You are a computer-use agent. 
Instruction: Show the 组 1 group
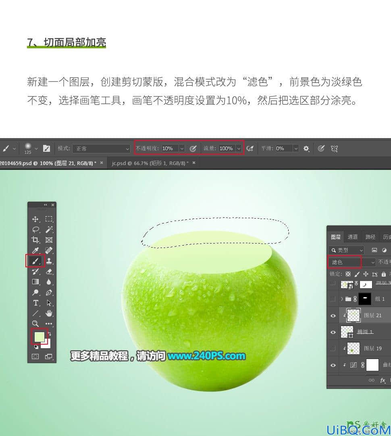333,299
